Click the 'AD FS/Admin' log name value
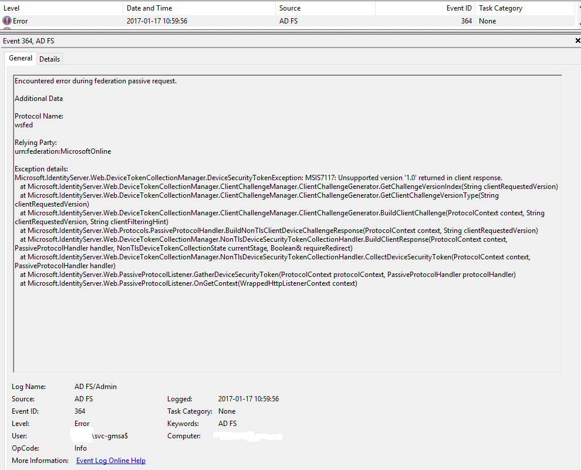Image resolution: width=581 pixels, height=470 pixels. point(96,386)
